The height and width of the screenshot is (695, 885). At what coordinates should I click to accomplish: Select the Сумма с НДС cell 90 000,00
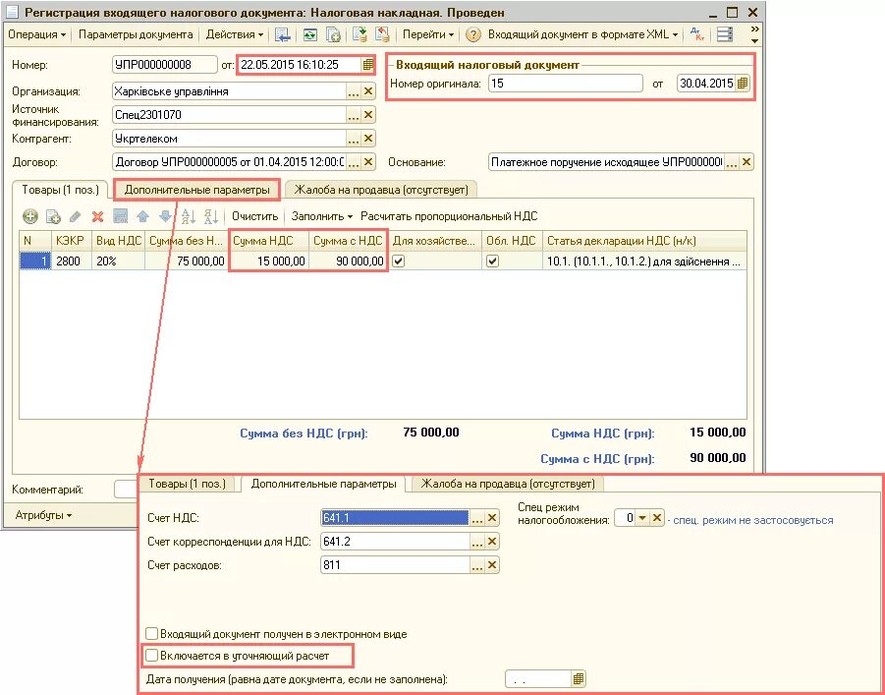(x=349, y=261)
